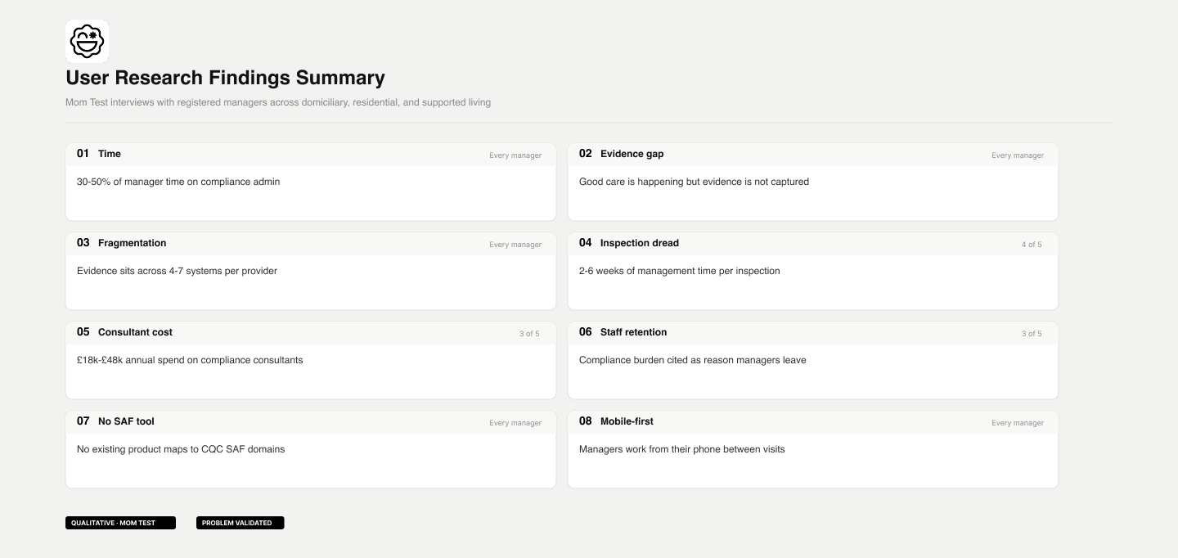Select the User Research Findings Summary heading

[x=225, y=78]
